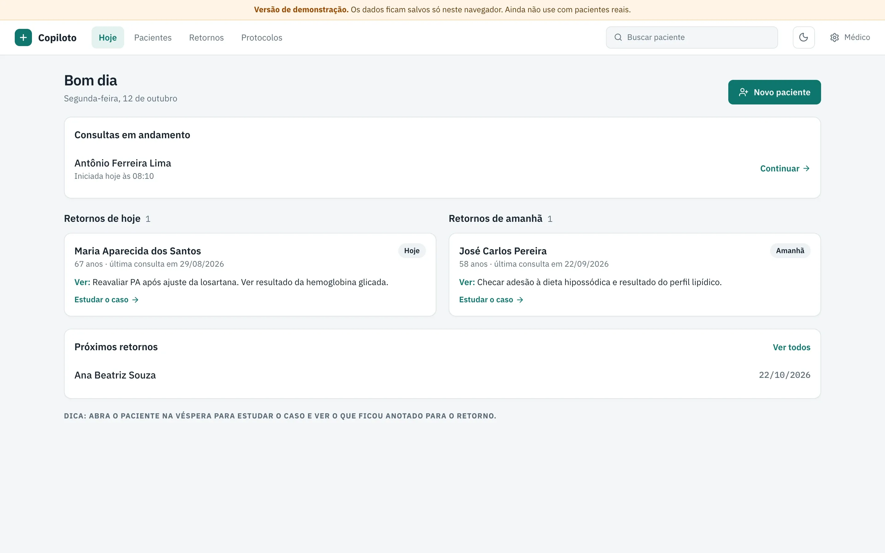Click Ver todos in Próximos retornos
The width and height of the screenshot is (885, 553).
791,347
